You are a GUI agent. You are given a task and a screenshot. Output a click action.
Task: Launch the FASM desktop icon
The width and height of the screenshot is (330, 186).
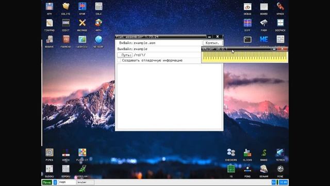pos(264,23)
